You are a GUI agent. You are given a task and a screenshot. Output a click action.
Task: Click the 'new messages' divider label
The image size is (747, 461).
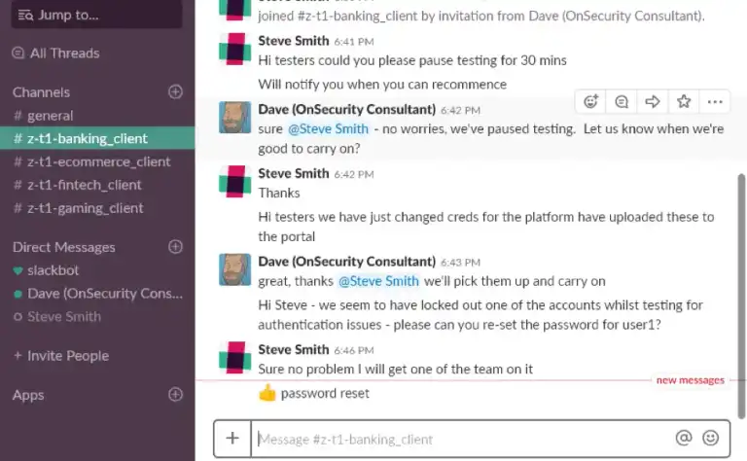pyautogui.click(x=691, y=380)
